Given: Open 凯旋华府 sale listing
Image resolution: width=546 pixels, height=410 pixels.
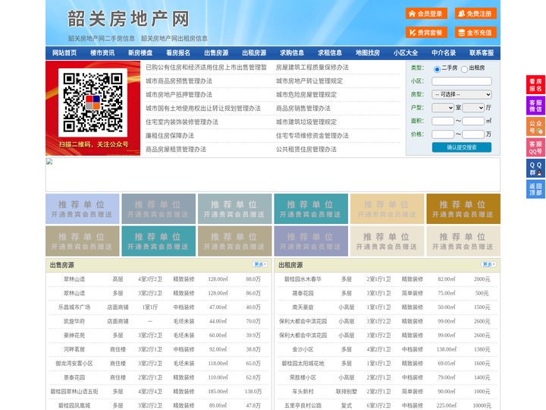Looking at the screenshot, I should point(74,321).
